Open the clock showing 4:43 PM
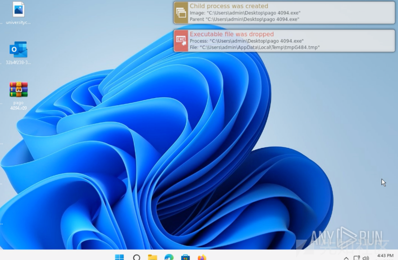Image resolution: width=398 pixels, height=260 pixels. [385, 256]
